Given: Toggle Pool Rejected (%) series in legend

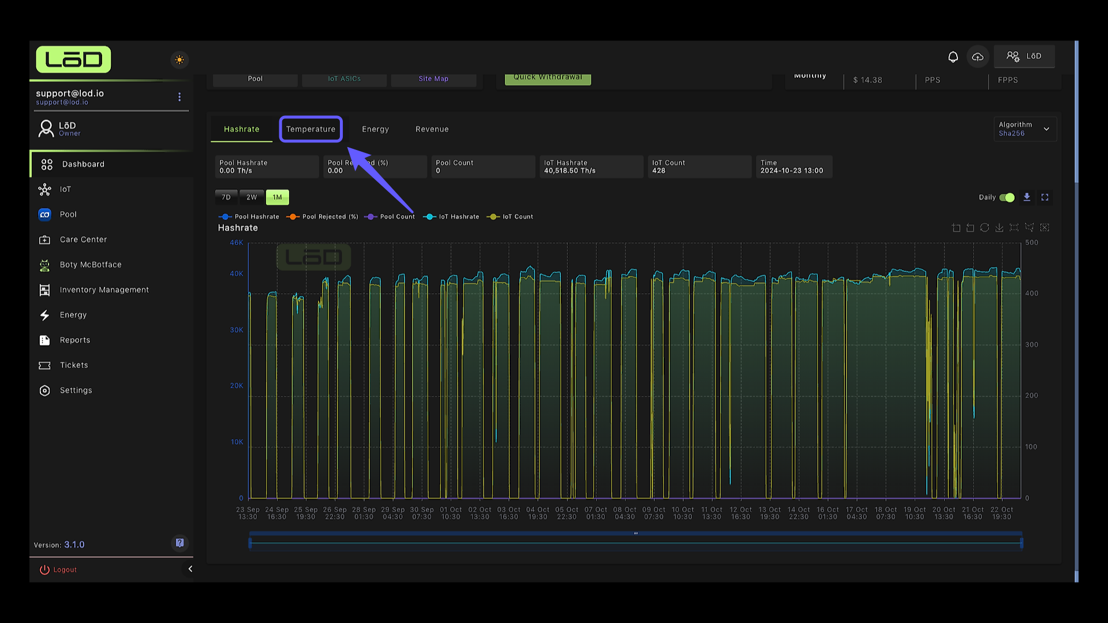Looking at the screenshot, I should (322, 217).
